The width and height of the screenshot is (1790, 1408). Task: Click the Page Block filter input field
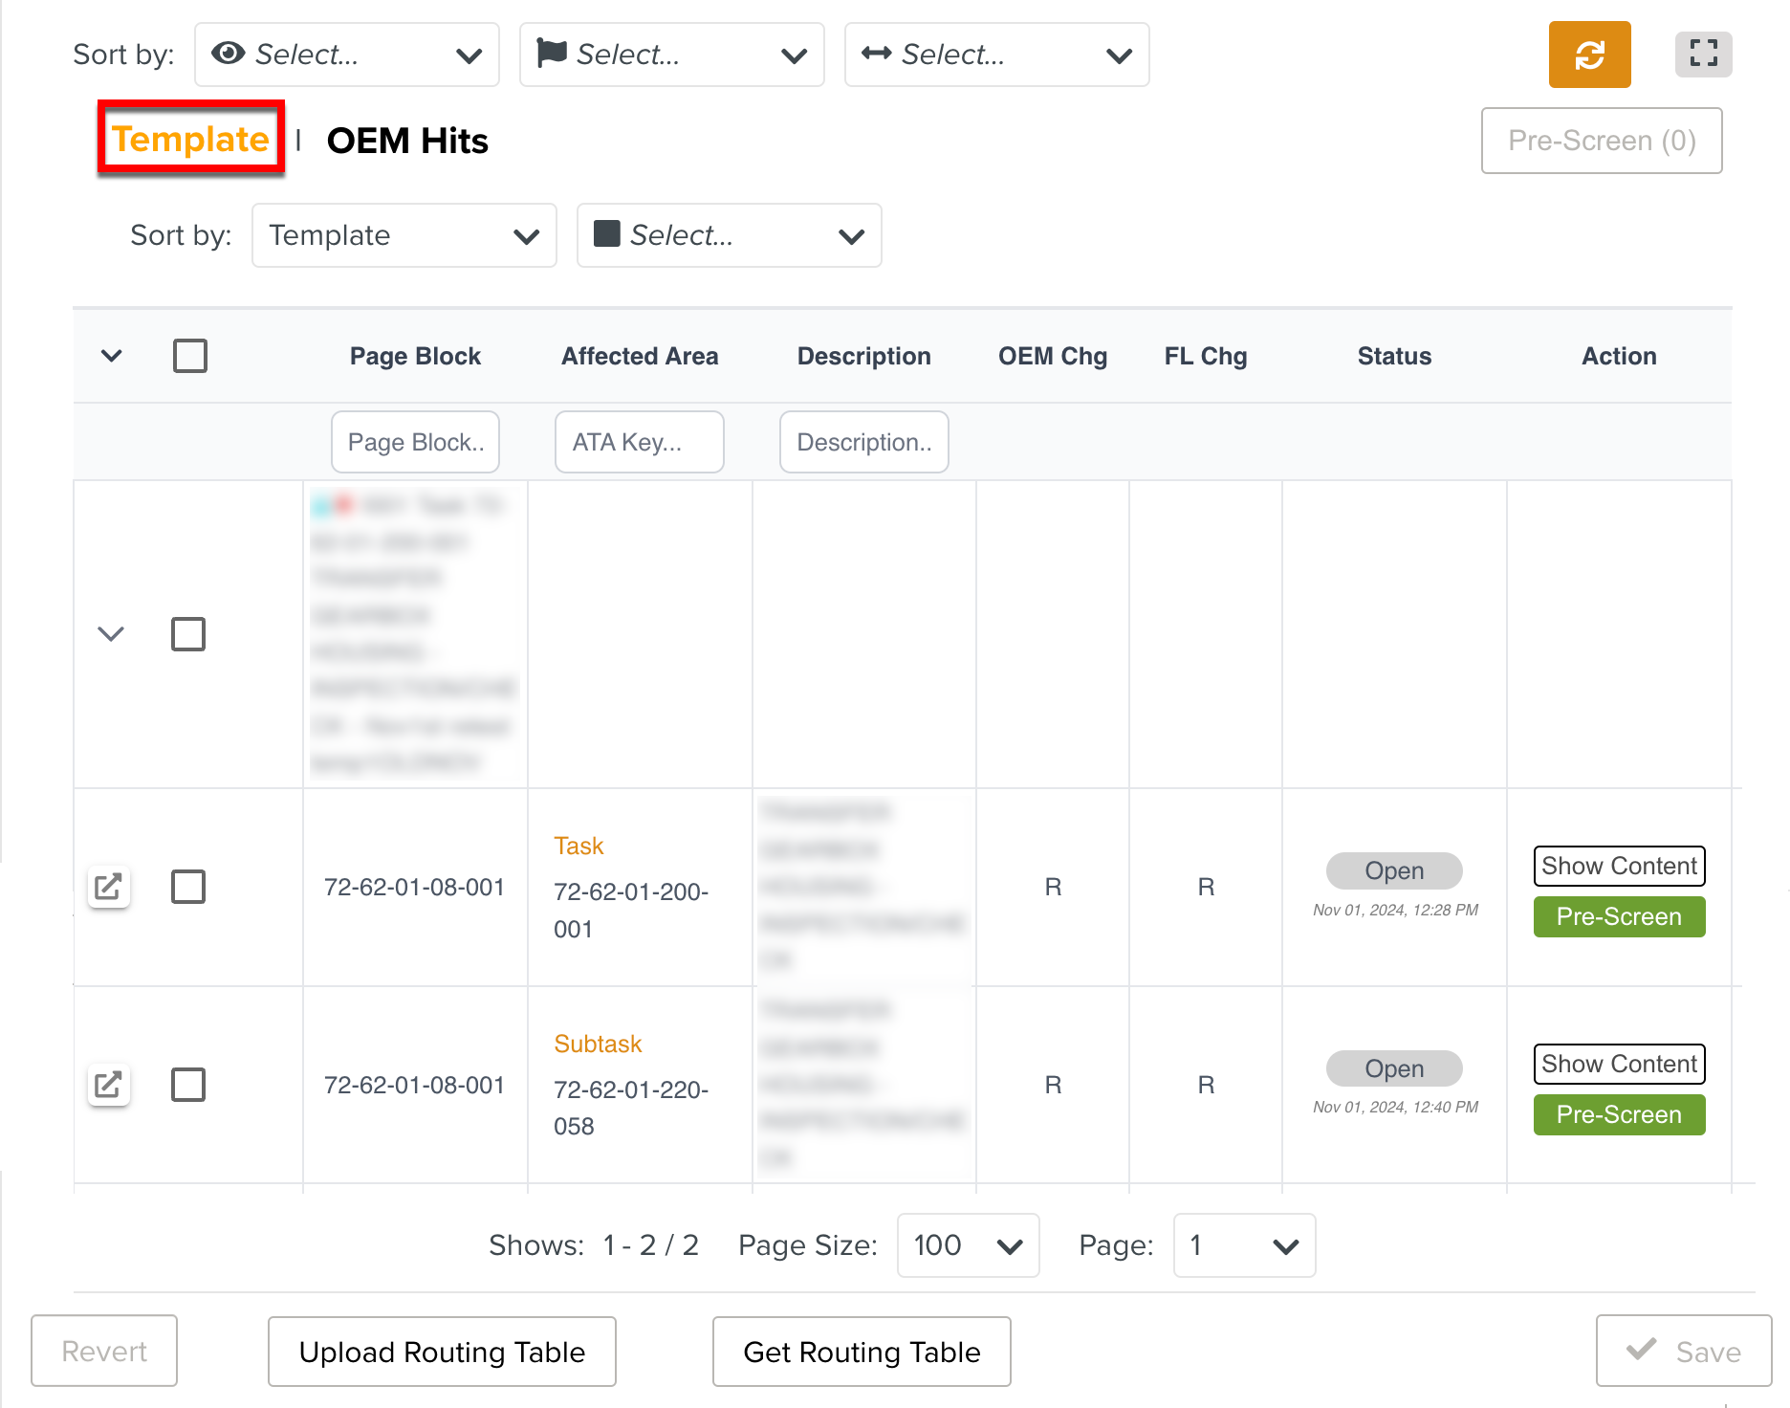point(415,442)
